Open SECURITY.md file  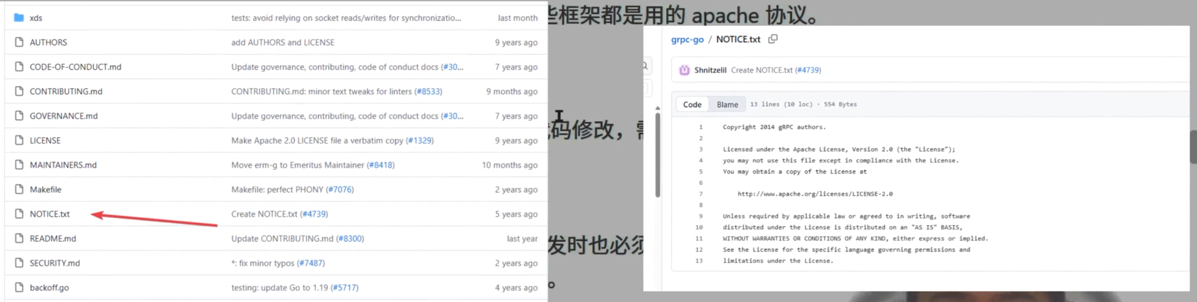pos(55,263)
